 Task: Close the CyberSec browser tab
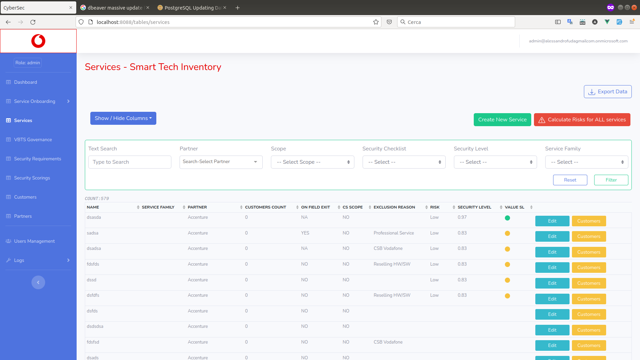(71, 8)
